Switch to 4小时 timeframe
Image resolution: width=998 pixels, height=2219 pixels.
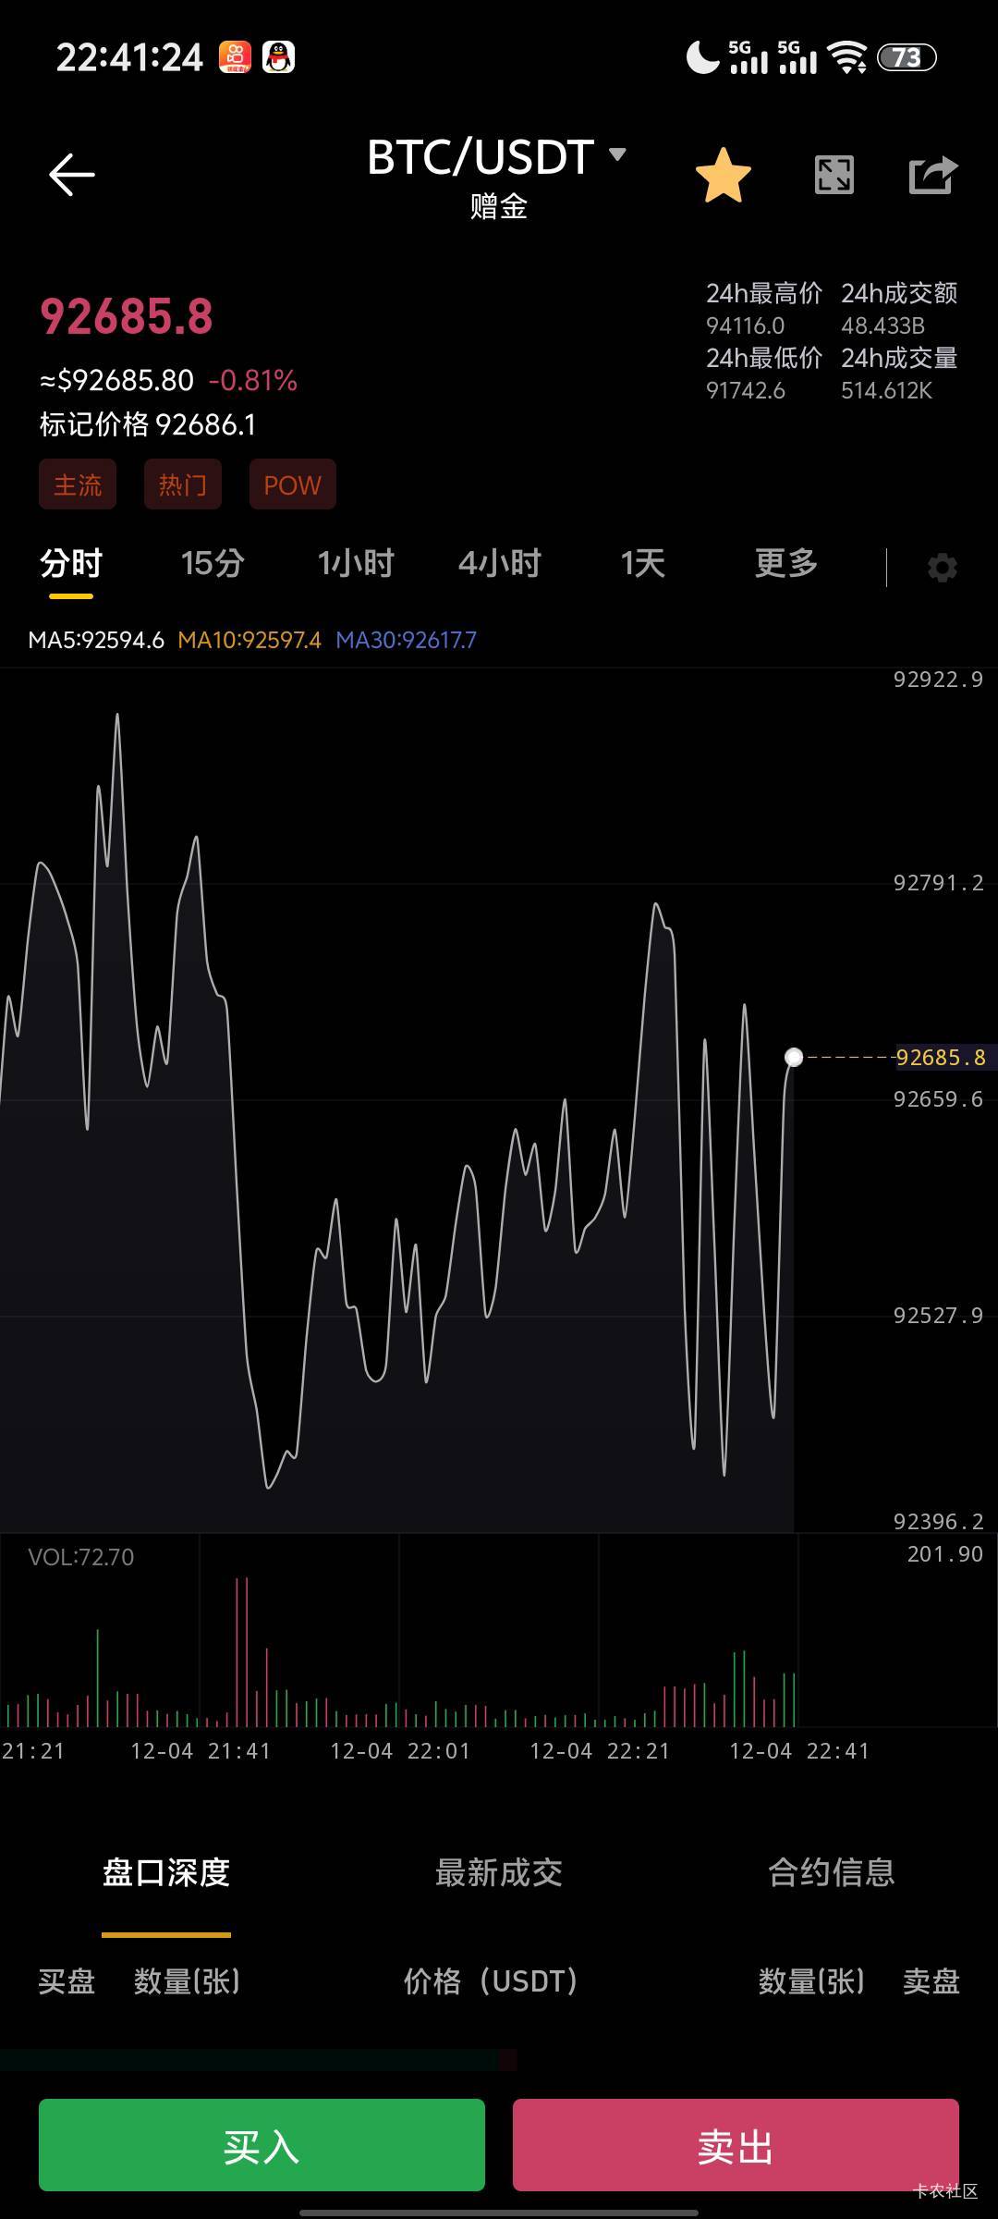coord(499,563)
